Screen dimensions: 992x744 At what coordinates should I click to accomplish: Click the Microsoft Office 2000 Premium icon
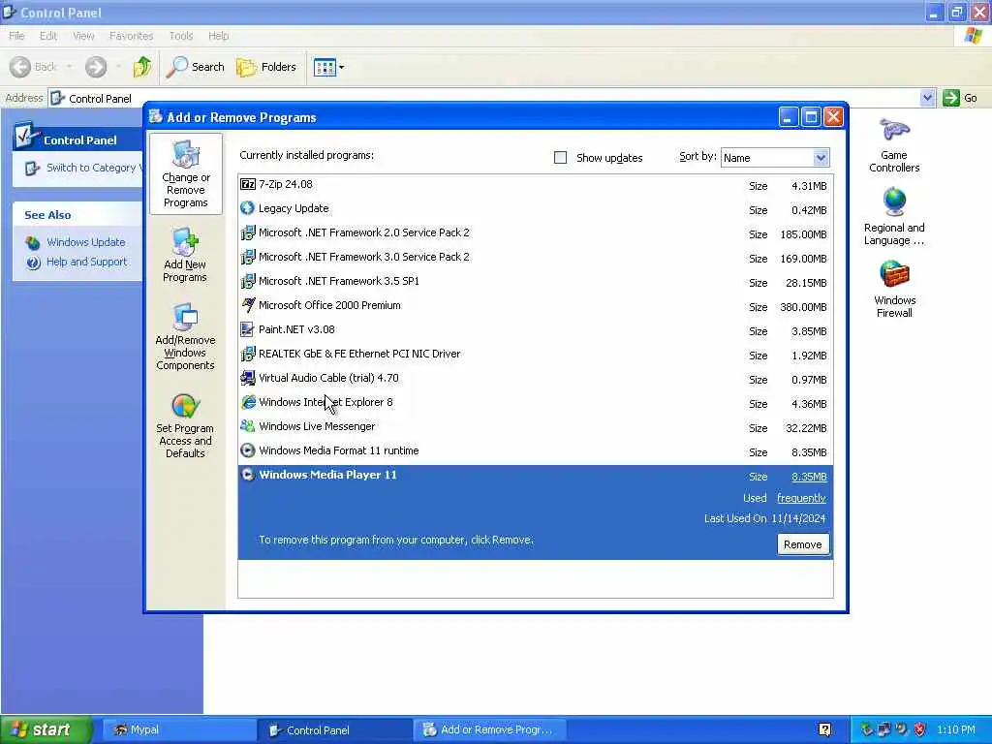248,305
